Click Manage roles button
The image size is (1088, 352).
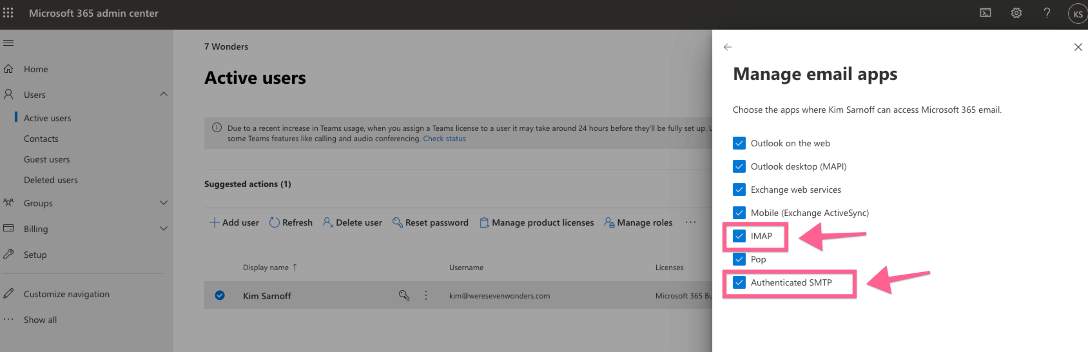tap(638, 222)
